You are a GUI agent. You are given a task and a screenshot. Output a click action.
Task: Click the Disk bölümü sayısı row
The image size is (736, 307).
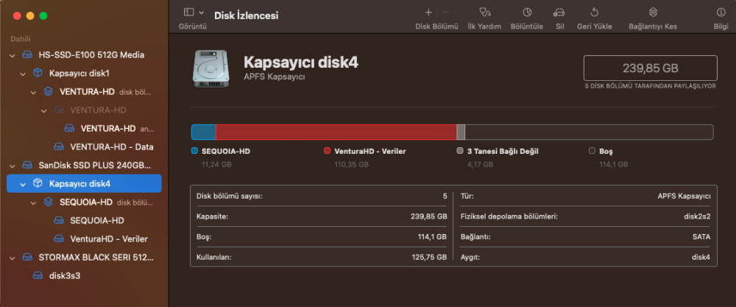[322, 196]
